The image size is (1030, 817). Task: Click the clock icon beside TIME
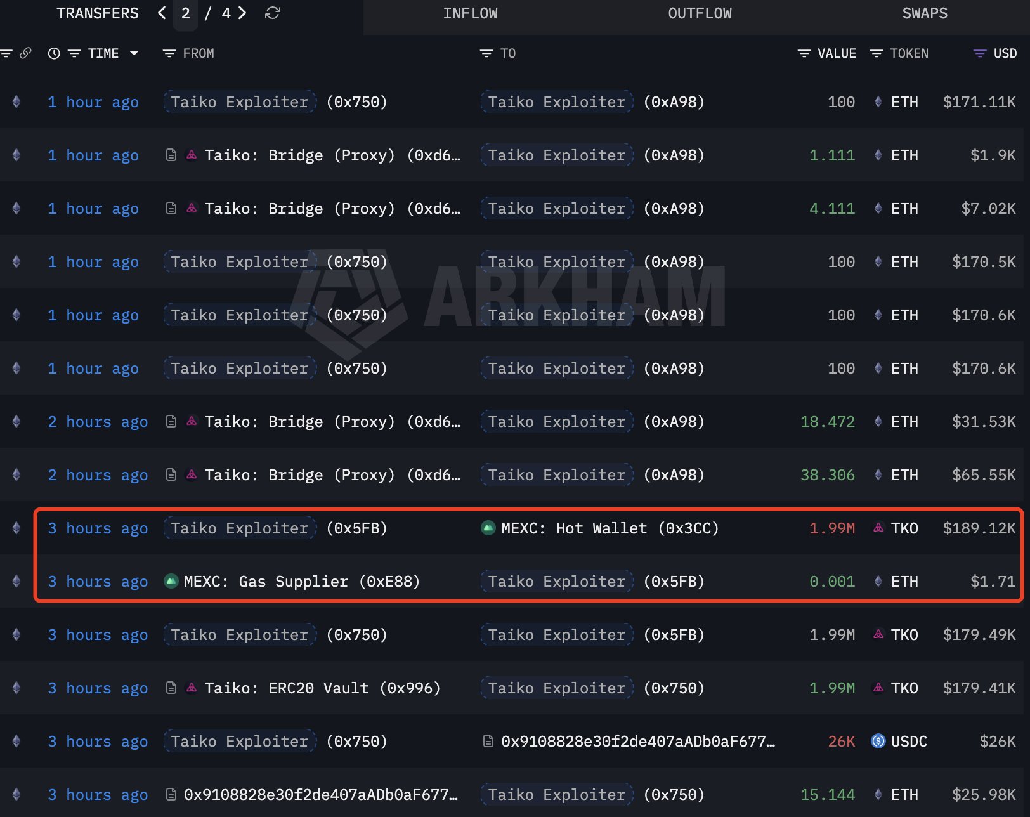click(x=54, y=53)
